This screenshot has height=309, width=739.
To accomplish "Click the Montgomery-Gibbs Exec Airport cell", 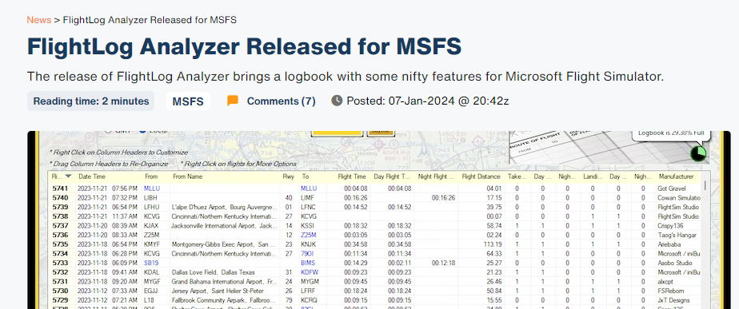I will pyautogui.click(x=224, y=244).
